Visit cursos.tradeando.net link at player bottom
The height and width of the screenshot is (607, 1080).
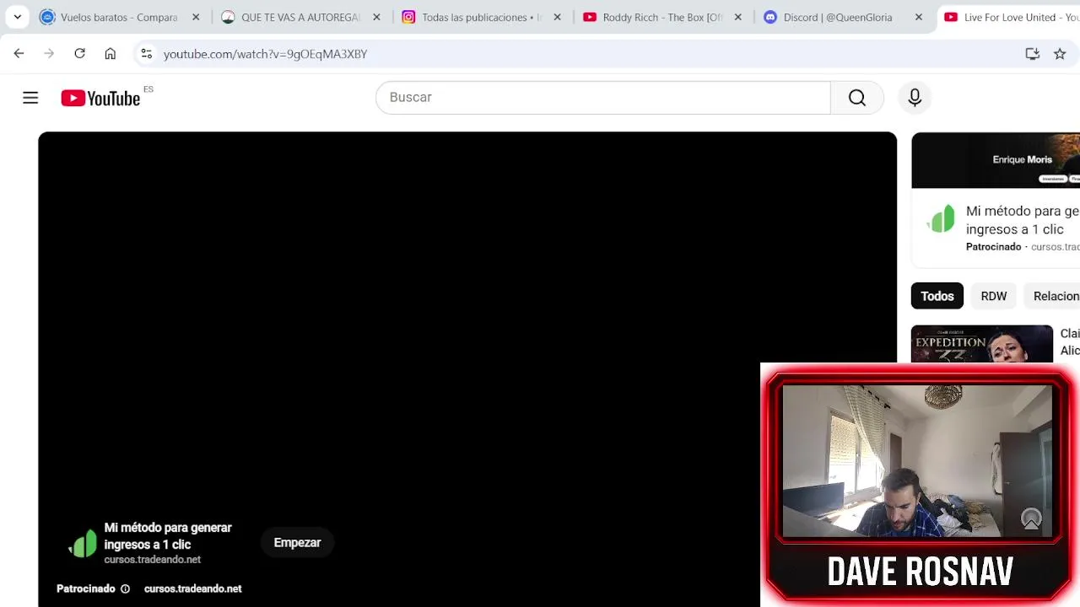pos(192,588)
